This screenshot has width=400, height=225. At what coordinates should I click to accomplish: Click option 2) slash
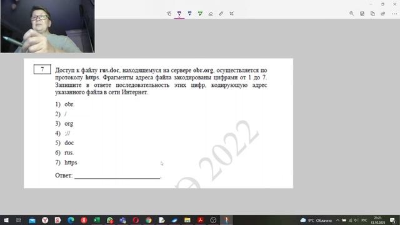(61, 114)
